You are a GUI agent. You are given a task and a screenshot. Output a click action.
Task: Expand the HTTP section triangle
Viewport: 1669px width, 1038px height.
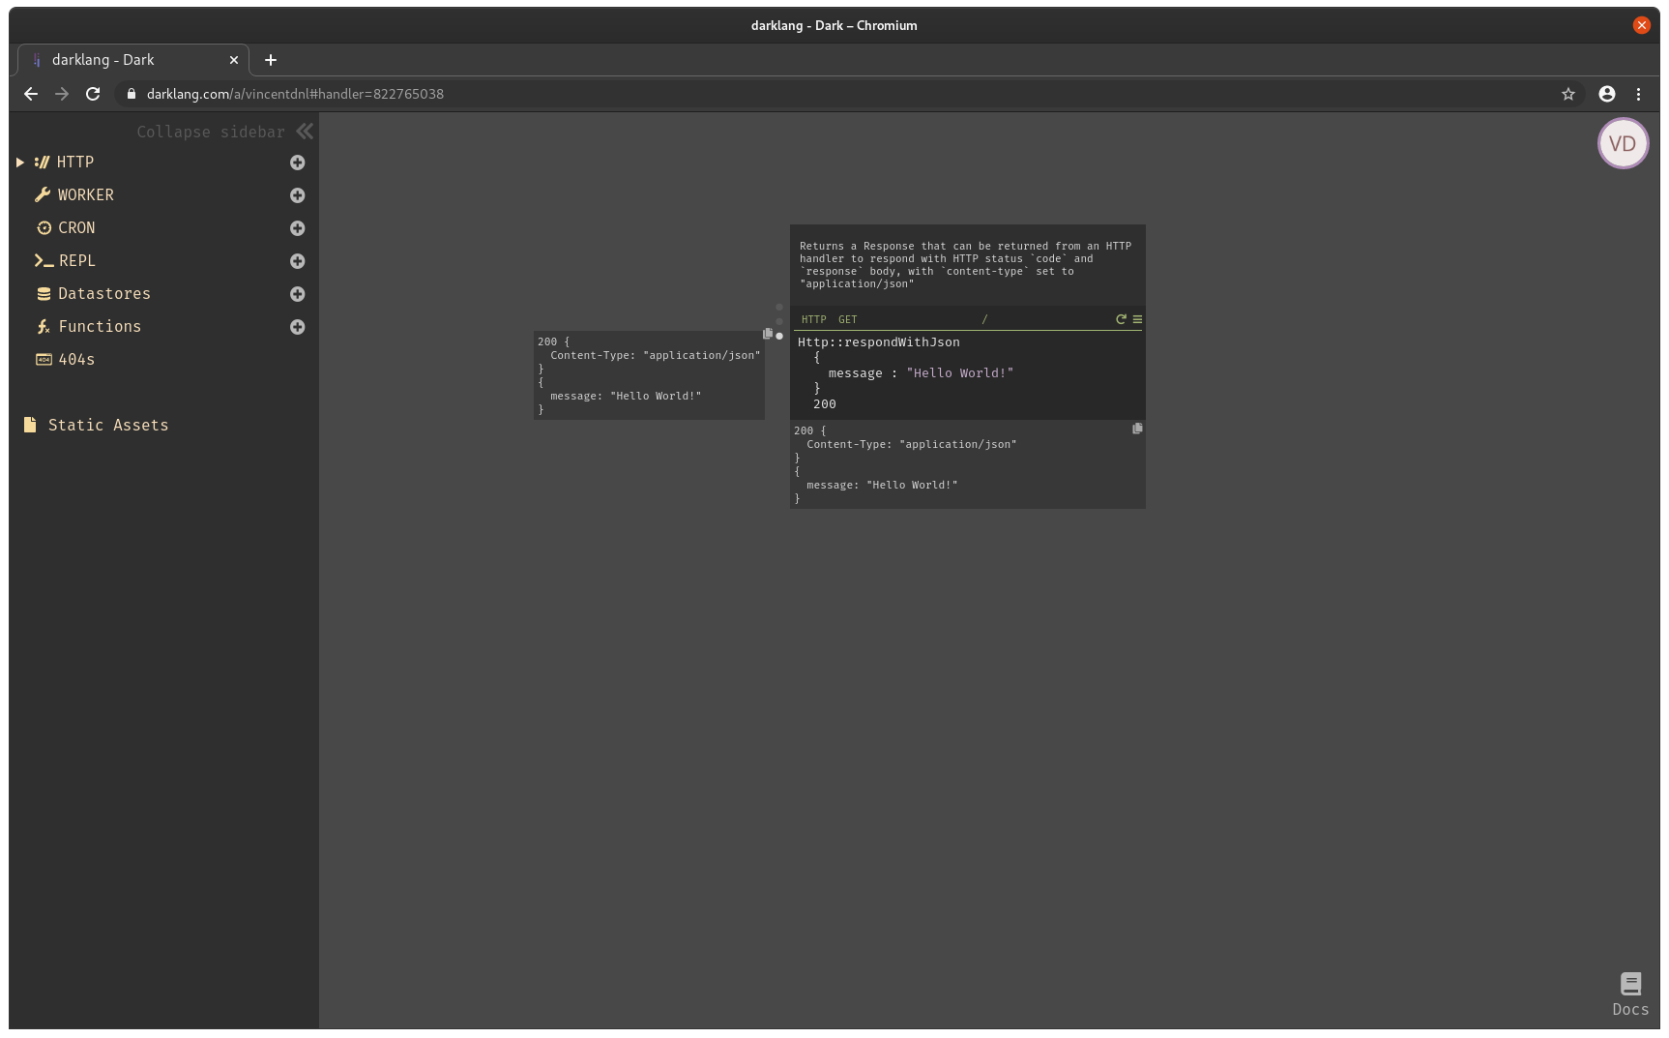(19, 163)
